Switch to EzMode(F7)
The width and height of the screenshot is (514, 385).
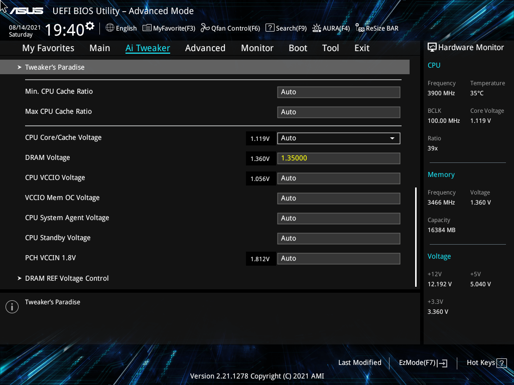[423, 363]
